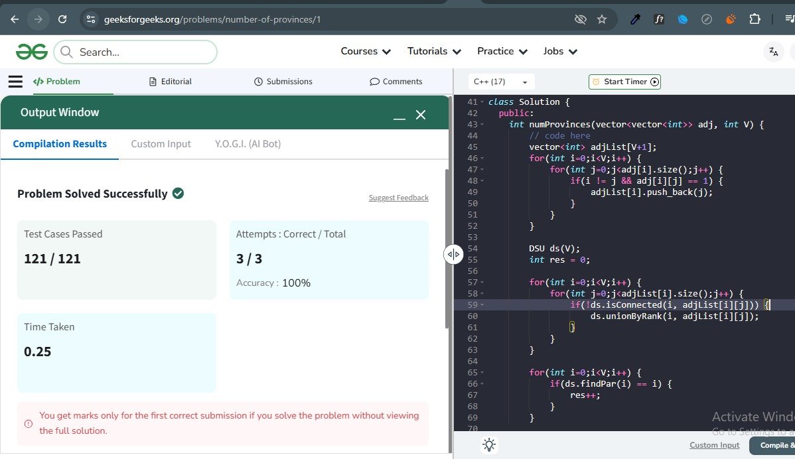
Task: Click the crossed-out eye icon in the address bar
Action: [580, 19]
